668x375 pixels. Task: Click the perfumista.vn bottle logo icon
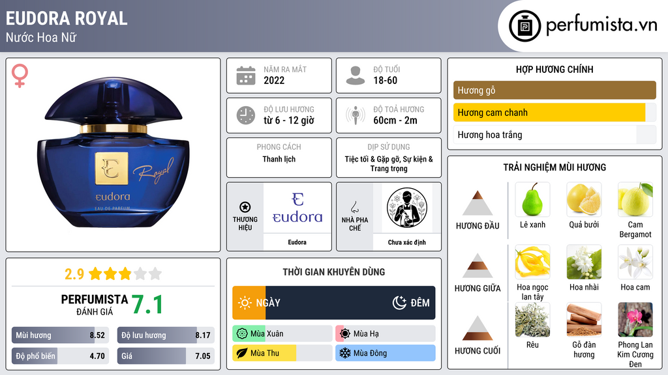point(524,26)
